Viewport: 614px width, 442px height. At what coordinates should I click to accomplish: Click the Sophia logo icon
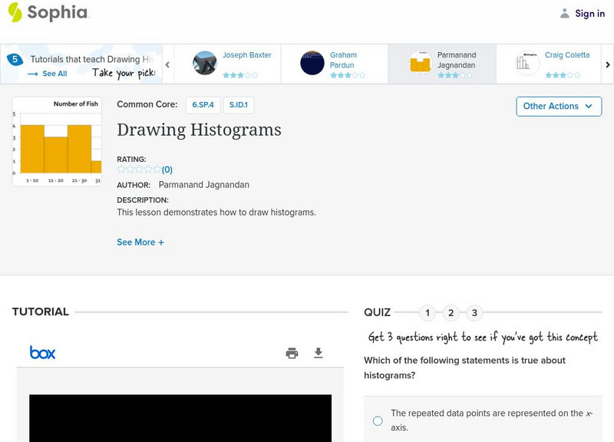tap(15, 12)
